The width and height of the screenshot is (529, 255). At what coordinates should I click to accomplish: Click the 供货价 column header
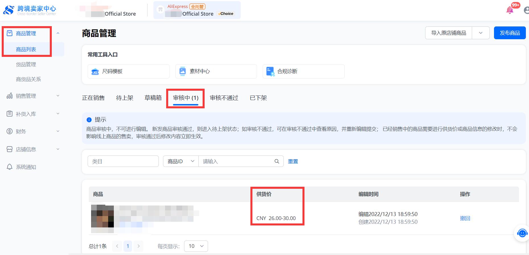click(x=264, y=194)
